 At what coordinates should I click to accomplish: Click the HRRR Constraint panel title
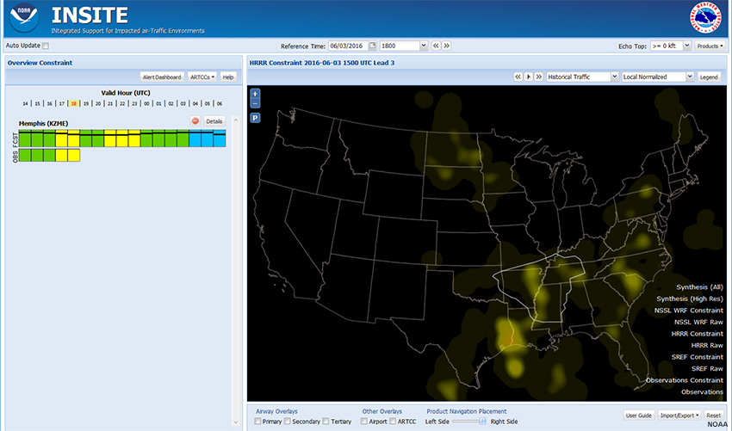point(322,63)
